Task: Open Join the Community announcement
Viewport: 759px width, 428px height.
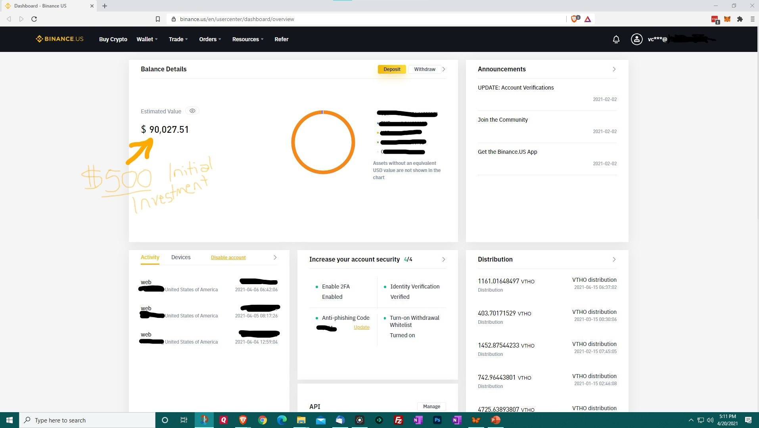Action: [502, 120]
